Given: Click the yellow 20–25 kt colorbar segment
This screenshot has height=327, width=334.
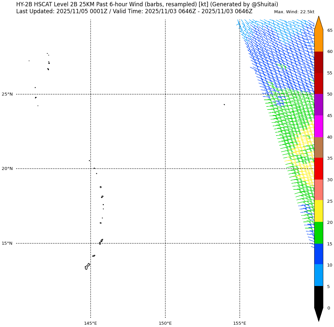Looking at the screenshot, I should pyautogui.click(x=318, y=211).
